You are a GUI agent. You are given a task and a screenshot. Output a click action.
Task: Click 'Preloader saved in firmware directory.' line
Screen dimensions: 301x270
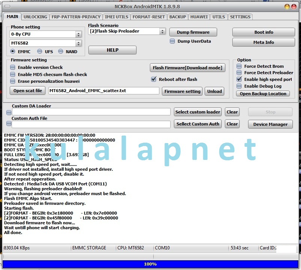45,203
